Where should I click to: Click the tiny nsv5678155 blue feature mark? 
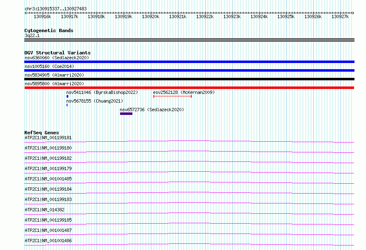pos(67,105)
